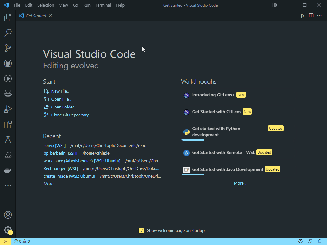Viewport: 327px width, 245px height.
Task: Open the GitHub sidebar icon
Action: coord(8,63)
